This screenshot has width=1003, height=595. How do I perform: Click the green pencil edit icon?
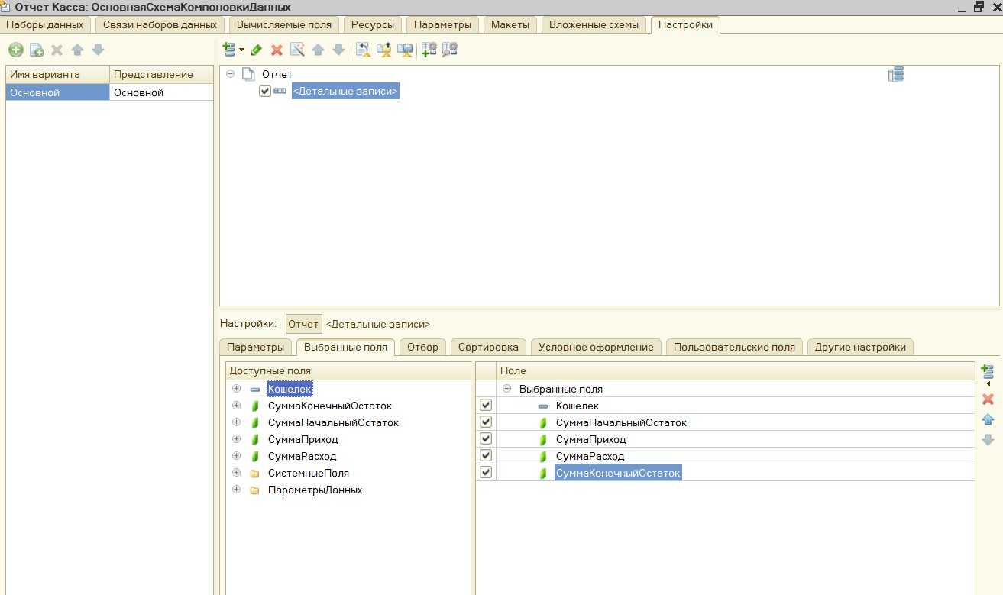[x=257, y=50]
